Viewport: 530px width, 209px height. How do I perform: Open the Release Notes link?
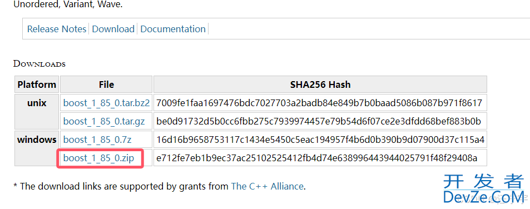[x=56, y=29]
